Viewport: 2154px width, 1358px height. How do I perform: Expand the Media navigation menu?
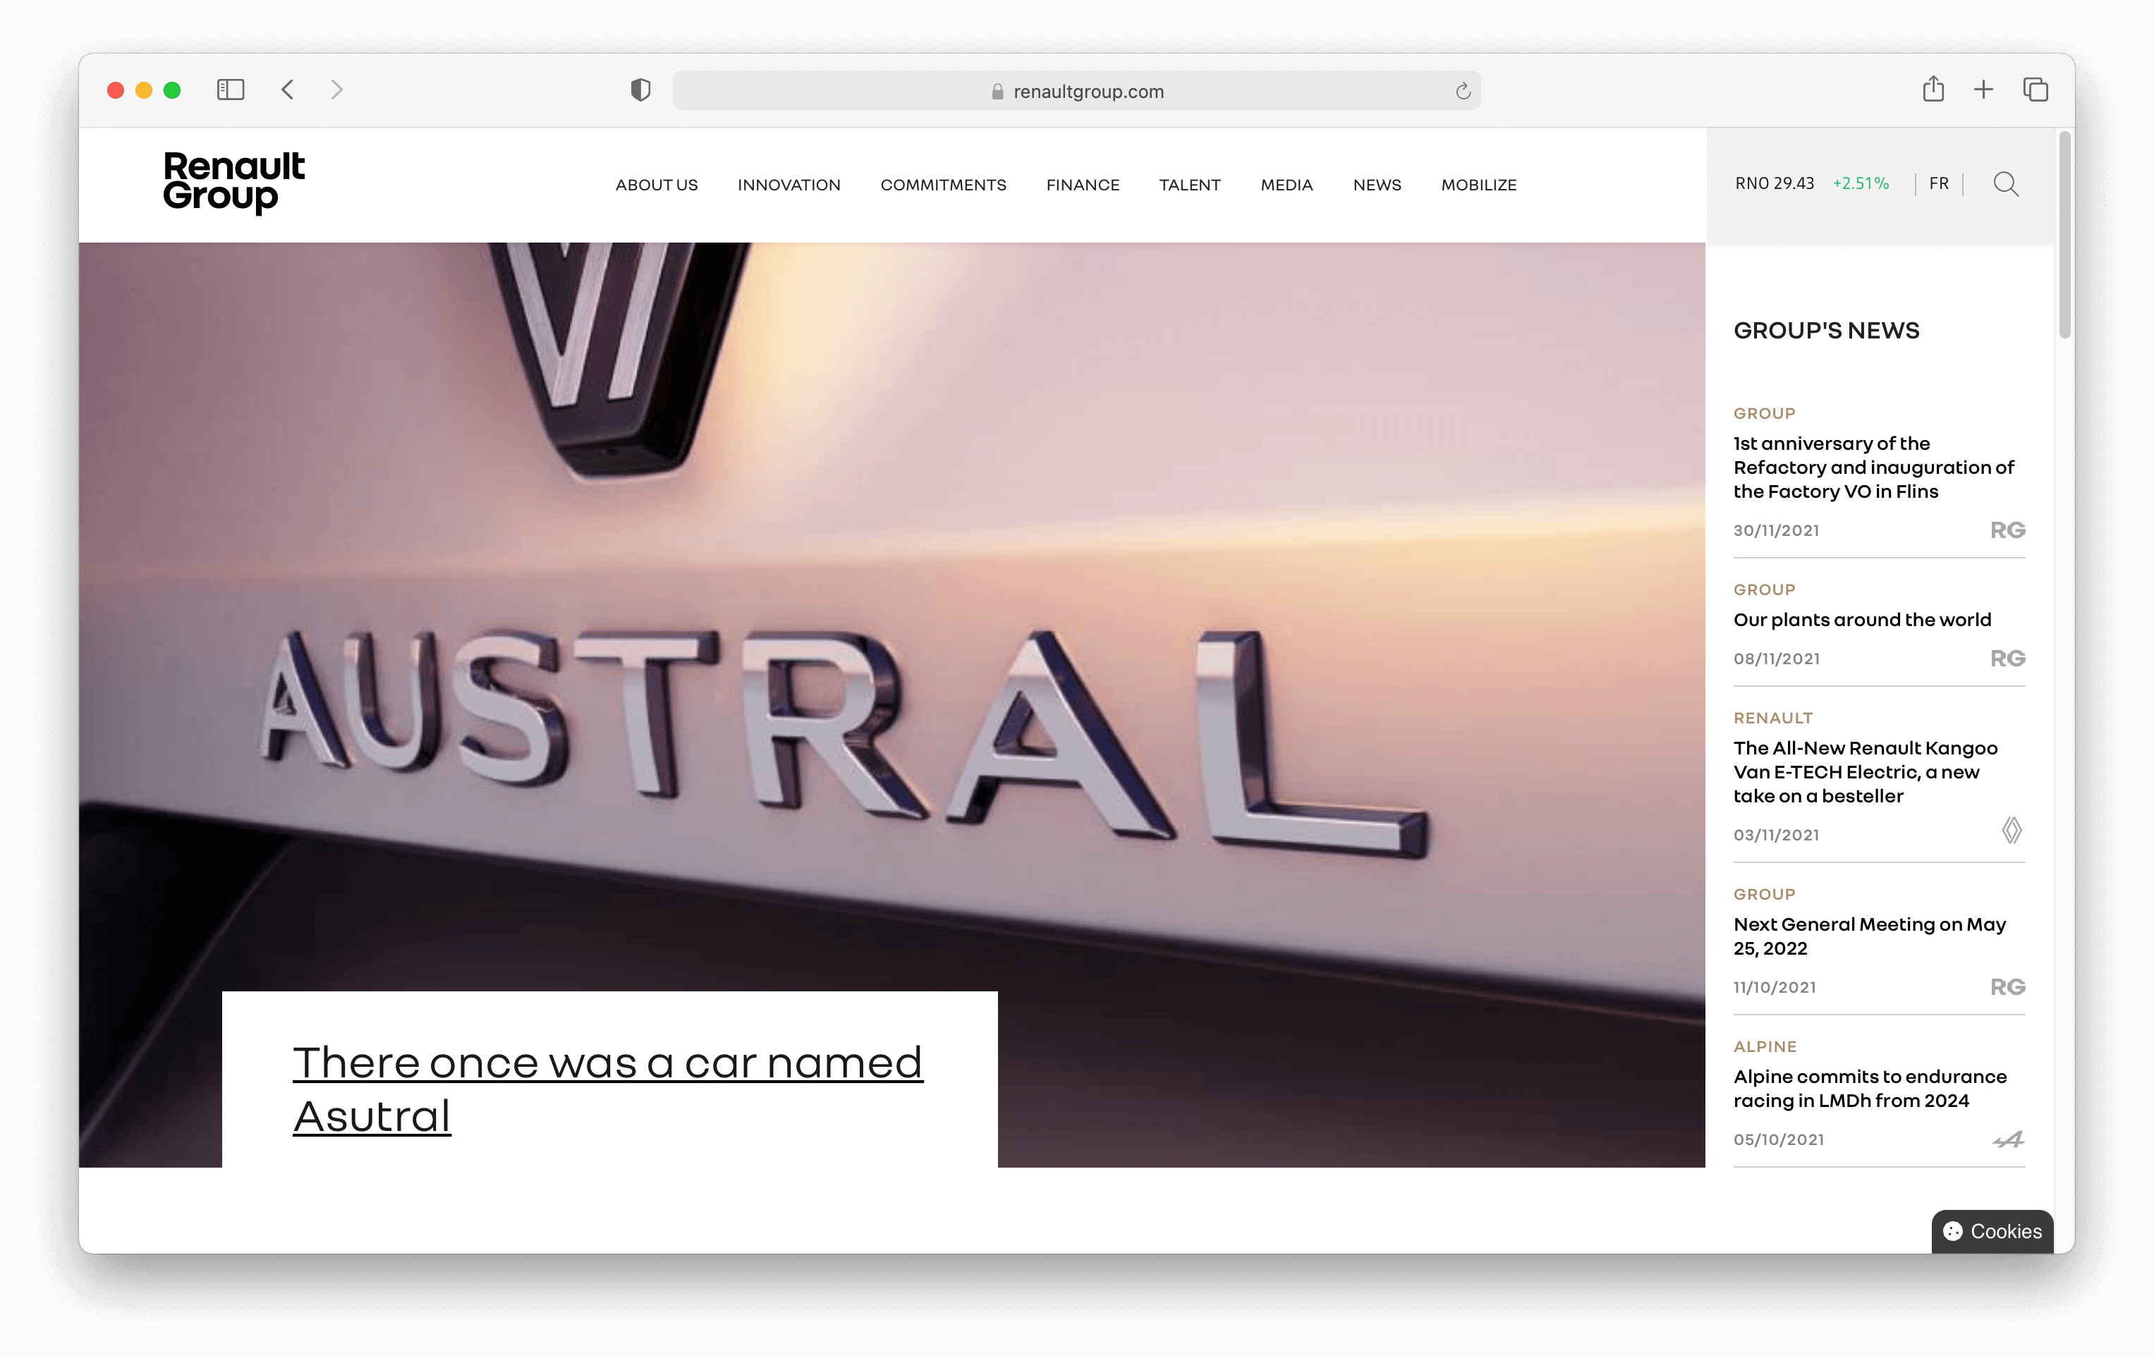(1286, 185)
